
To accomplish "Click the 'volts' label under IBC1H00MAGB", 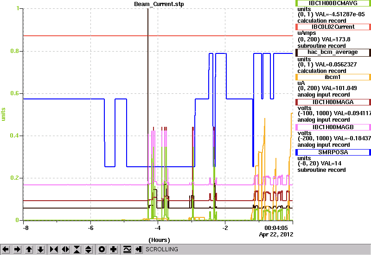I will 305,133.
